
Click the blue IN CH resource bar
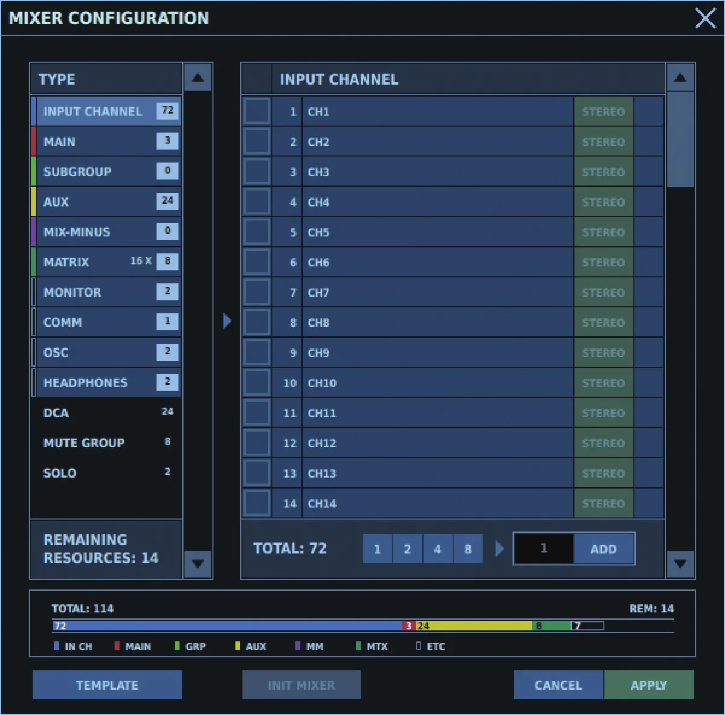coord(228,626)
